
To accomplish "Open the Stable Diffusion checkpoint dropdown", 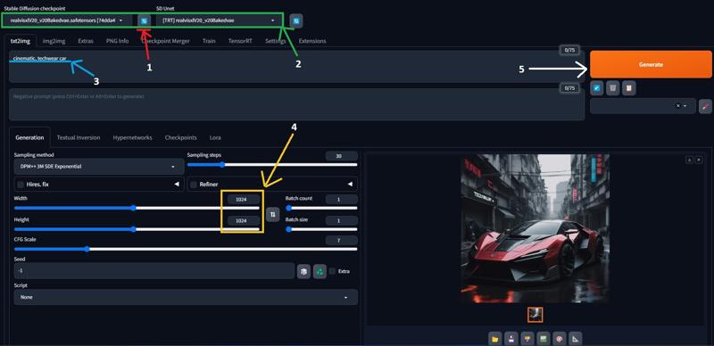I will pyautogui.click(x=67, y=21).
